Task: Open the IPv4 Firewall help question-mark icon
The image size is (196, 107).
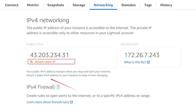Action: [58, 87]
